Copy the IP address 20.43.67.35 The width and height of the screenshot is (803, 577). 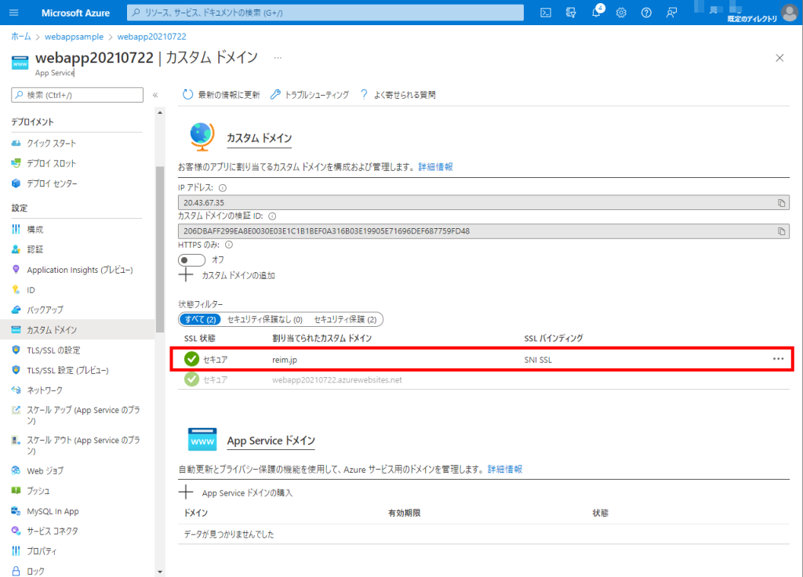pyautogui.click(x=782, y=203)
